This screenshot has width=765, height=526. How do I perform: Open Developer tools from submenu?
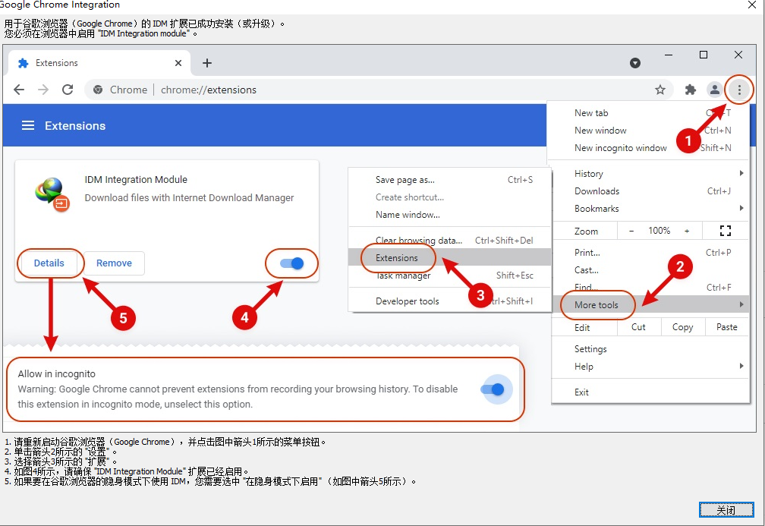pyautogui.click(x=449, y=301)
